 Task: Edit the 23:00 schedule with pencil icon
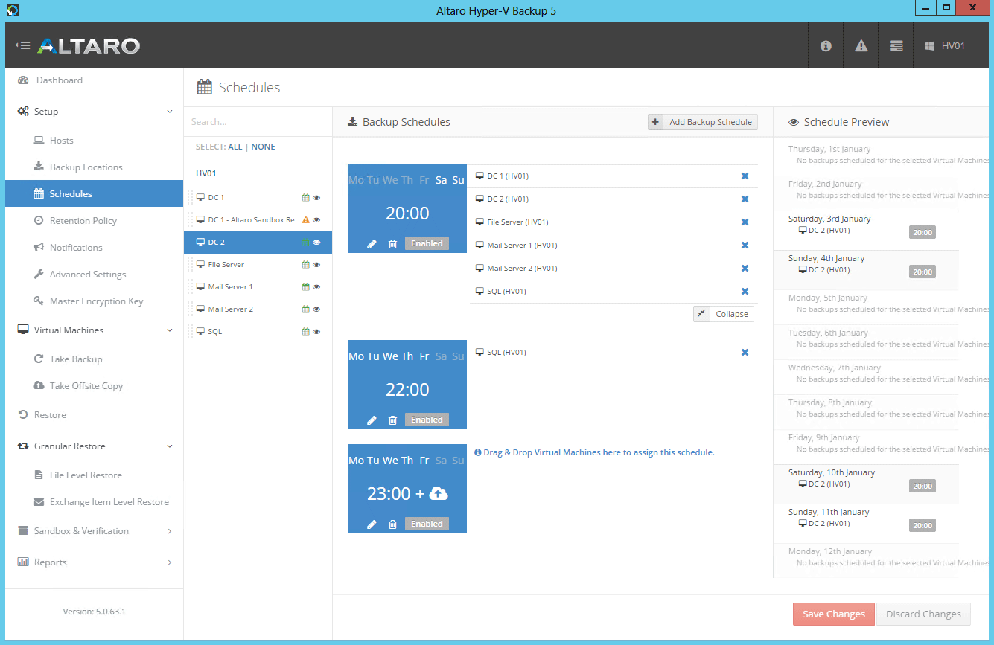[x=372, y=524]
